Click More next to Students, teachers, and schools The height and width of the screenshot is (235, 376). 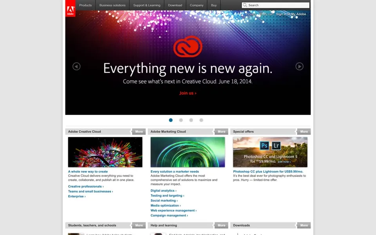139,226
